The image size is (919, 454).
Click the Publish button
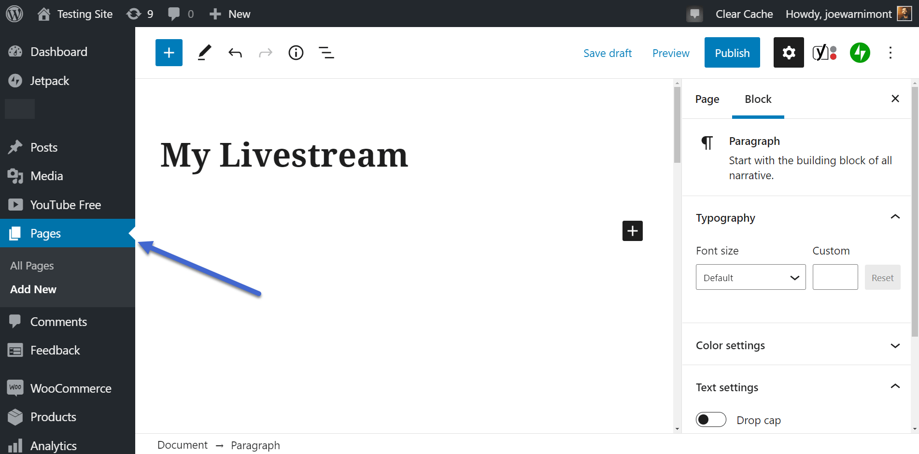(732, 53)
